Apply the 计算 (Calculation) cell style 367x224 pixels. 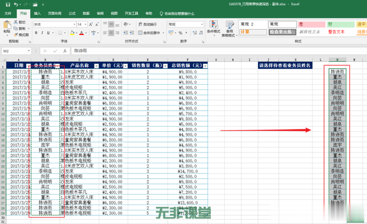coord(253,32)
